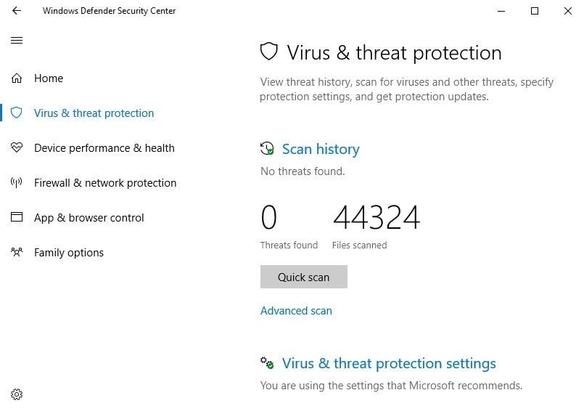Open Settings via the gear icon
Viewport: 584px width, 414px height.
(17, 394)
